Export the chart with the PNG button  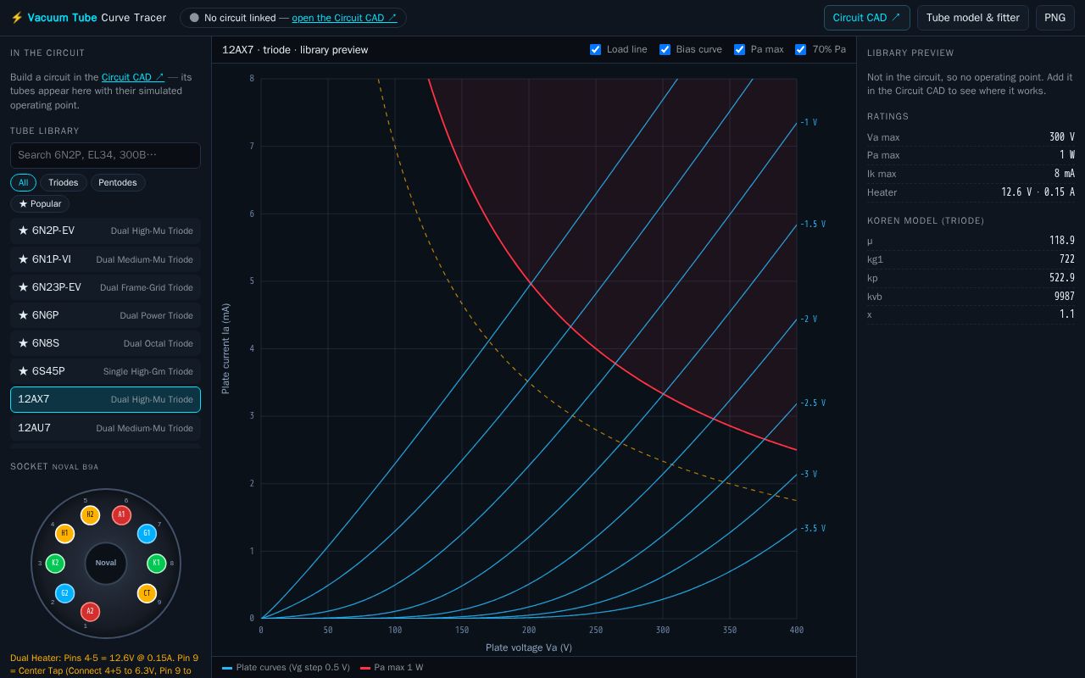pos(1055,18)
